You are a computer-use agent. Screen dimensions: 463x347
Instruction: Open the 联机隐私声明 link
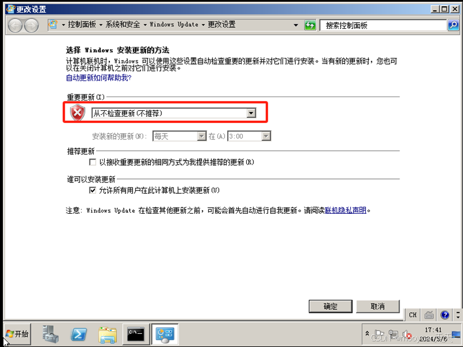click(346, 210)
